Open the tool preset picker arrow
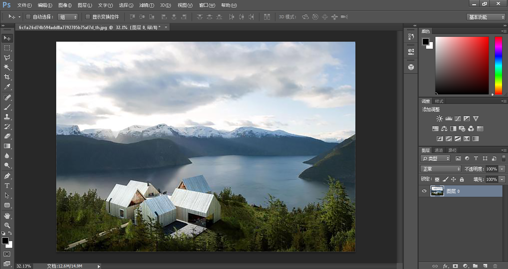The width and height of the screenshot is (508, 269). coord(19,17)
